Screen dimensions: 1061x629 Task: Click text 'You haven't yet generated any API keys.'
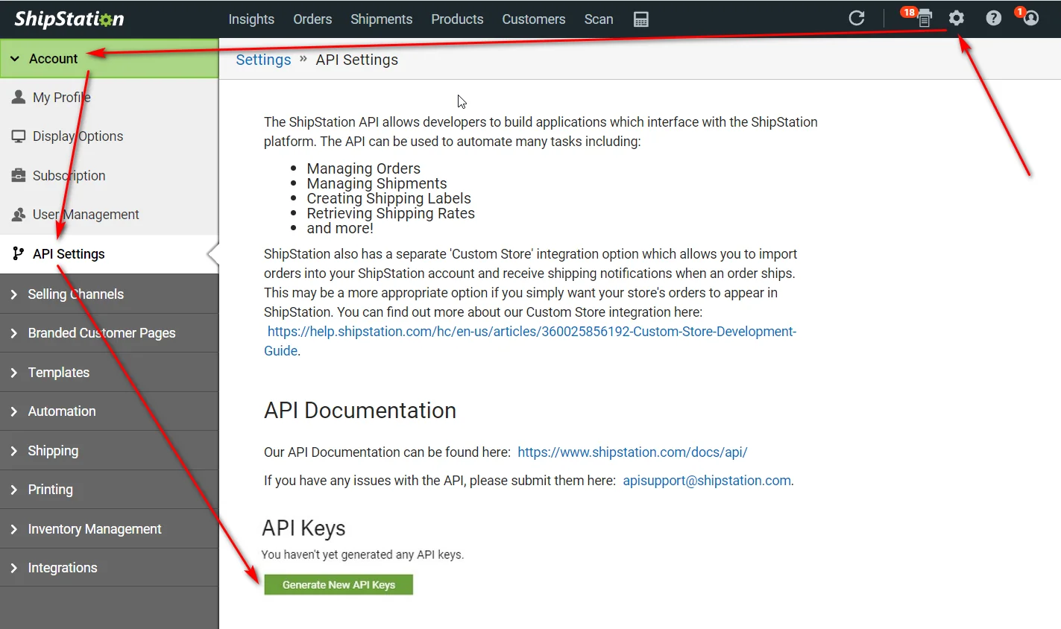(x=362, y=554)
